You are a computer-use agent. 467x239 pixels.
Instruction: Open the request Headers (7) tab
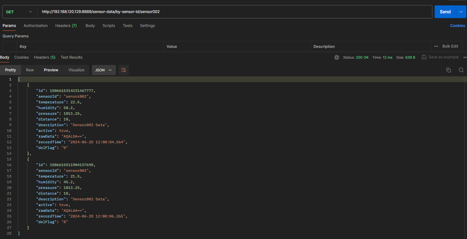pyautogui.click(x=66, y=26)
